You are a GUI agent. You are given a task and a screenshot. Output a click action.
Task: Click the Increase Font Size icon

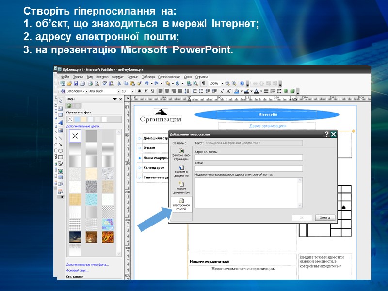tap(228, 91)
